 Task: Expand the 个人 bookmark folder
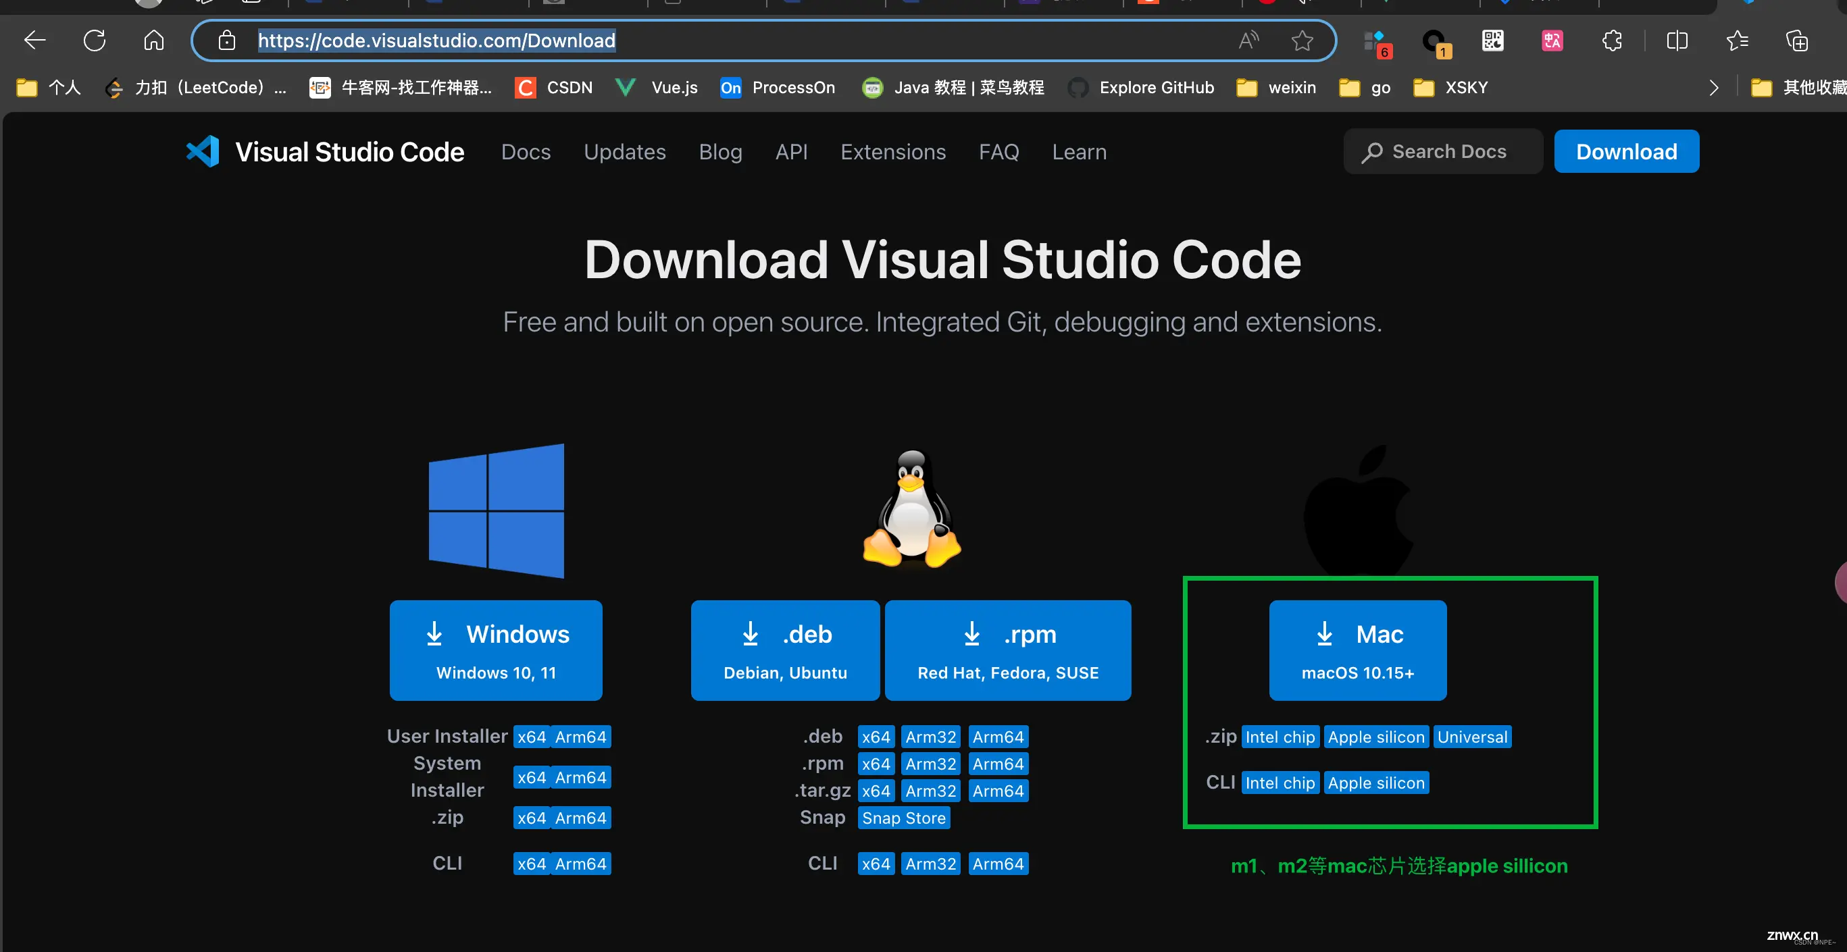[x=48, y=87]
